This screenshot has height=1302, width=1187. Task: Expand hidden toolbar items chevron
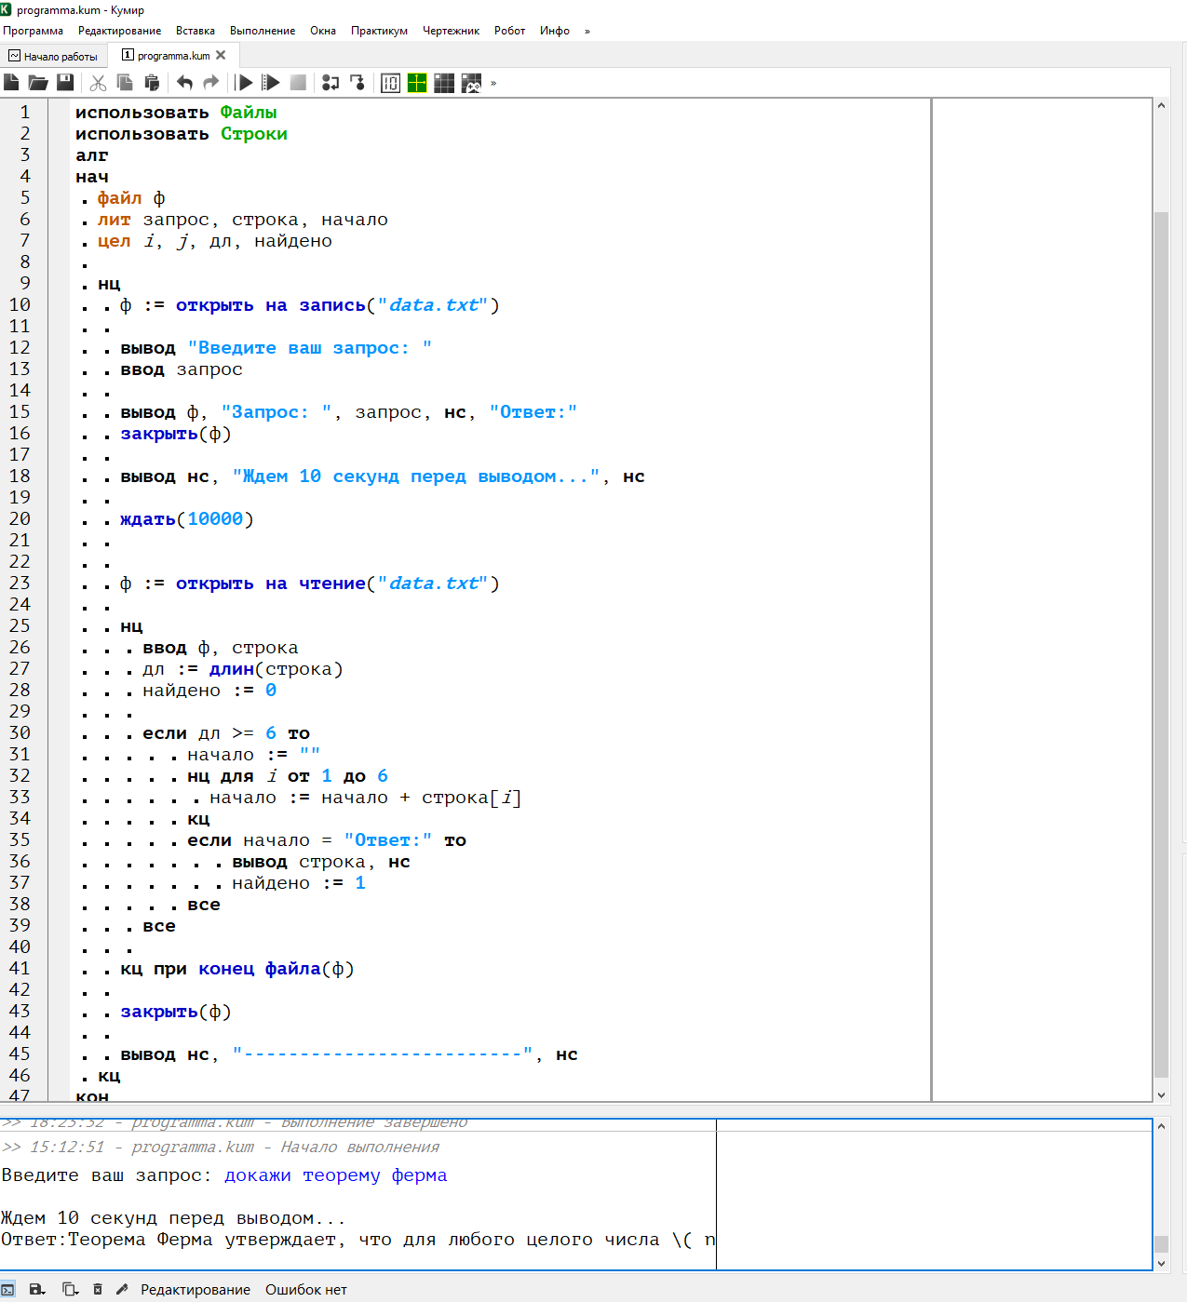(x=493, y=83)
